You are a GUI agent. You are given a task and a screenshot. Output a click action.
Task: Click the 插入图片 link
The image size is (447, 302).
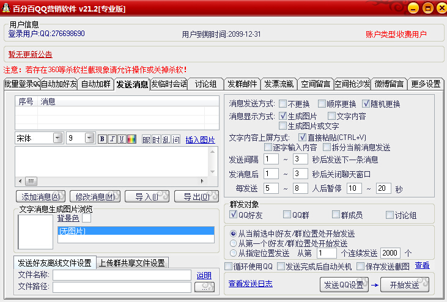[x=200, y=139]
